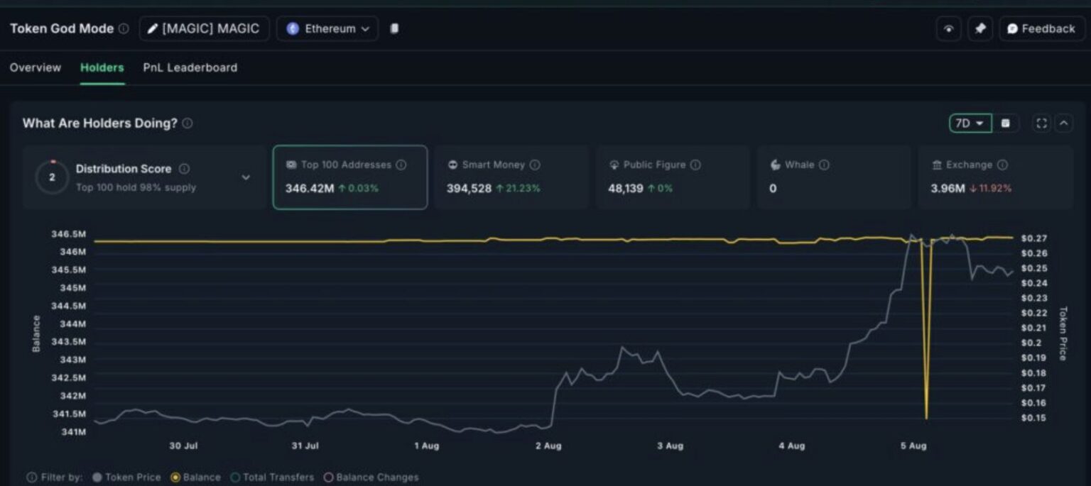Screen dimensions: 1091x486
Task: Click the Feedback button
Action: [1041, 29]
